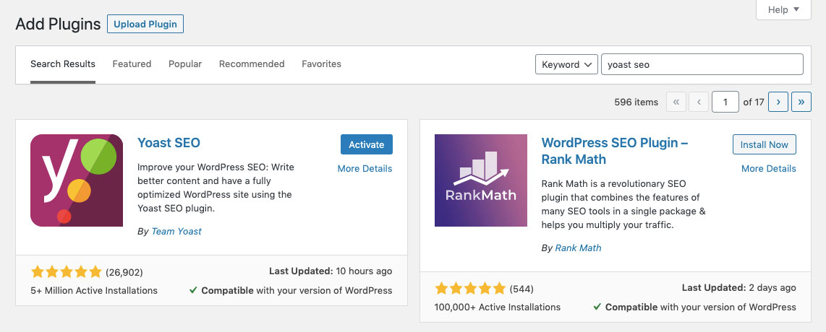Switch to the Popular tab
This screenshot has width=826, height=332.
point(185,64)
